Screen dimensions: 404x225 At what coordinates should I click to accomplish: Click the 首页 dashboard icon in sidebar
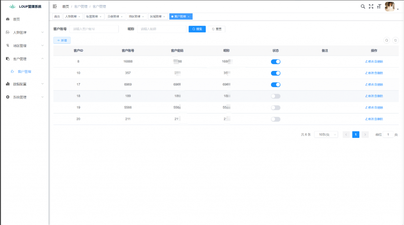(x=7, y=19)
